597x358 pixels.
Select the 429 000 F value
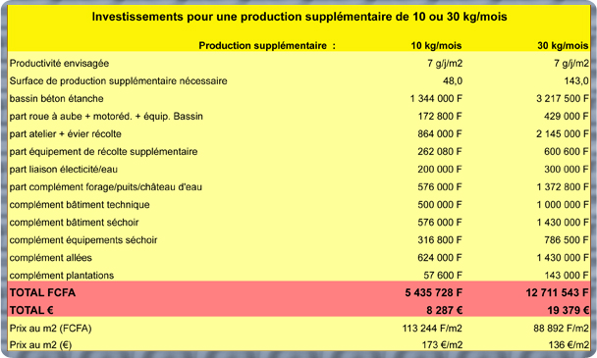point(566,117)
